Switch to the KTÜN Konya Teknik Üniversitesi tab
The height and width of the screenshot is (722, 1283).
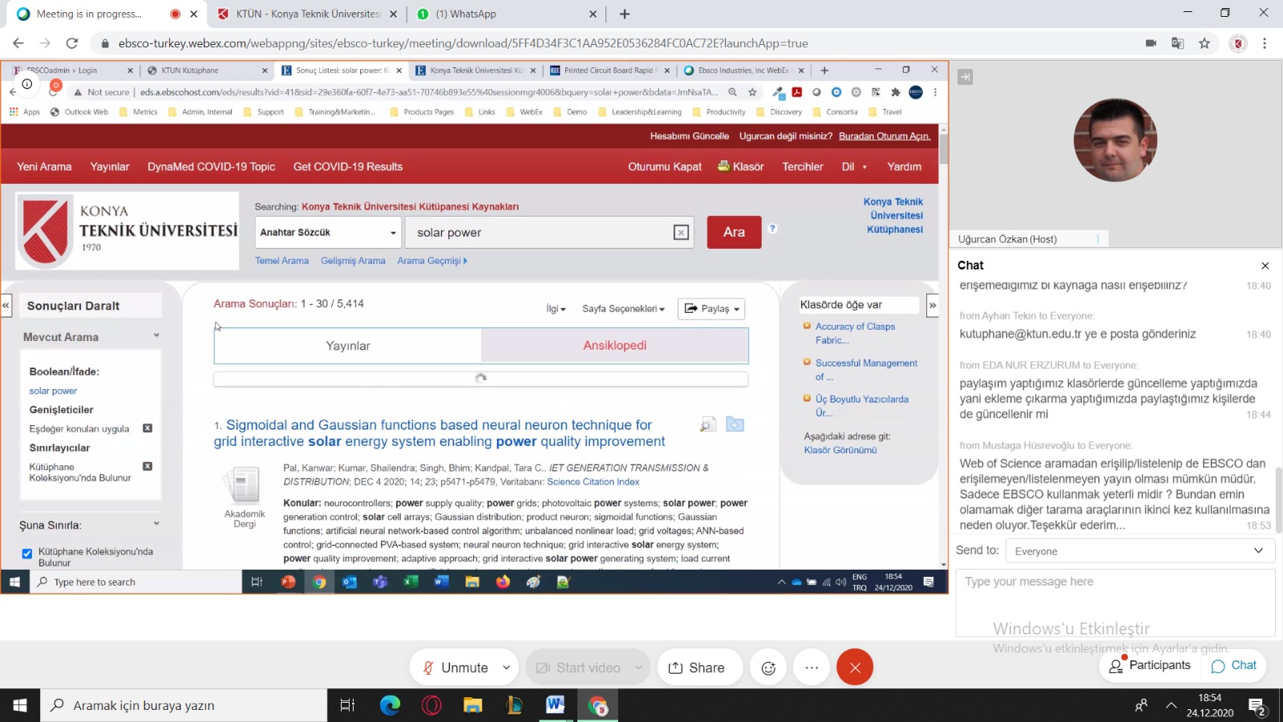pyautogui.click(x=306, y=14)
